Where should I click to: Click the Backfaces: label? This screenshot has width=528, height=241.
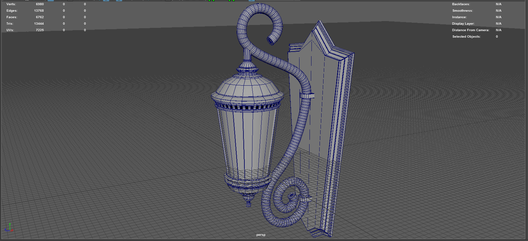pos(461,4)
